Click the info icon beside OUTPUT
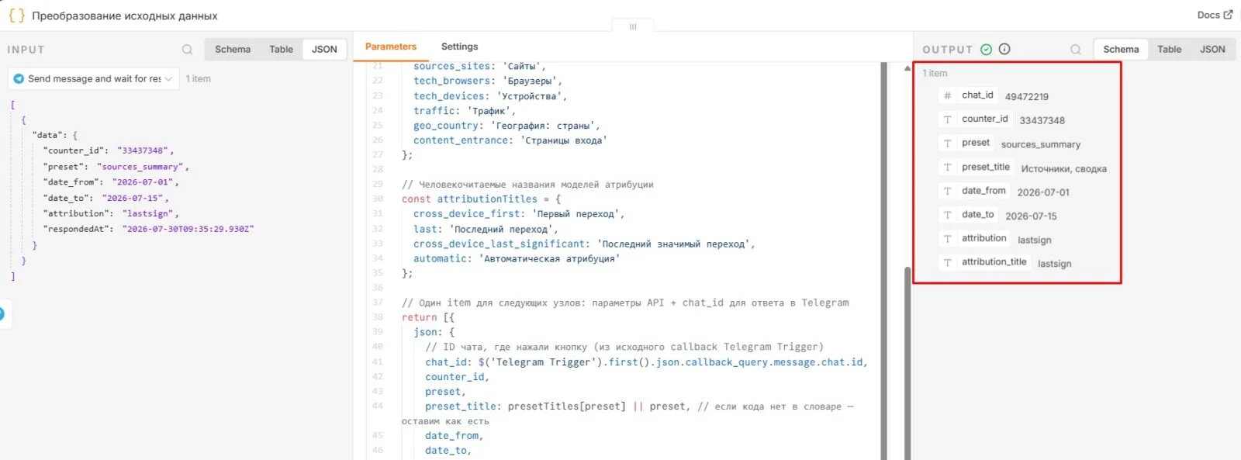This screenshot has width=1241, height=460. pos(1004,49)
